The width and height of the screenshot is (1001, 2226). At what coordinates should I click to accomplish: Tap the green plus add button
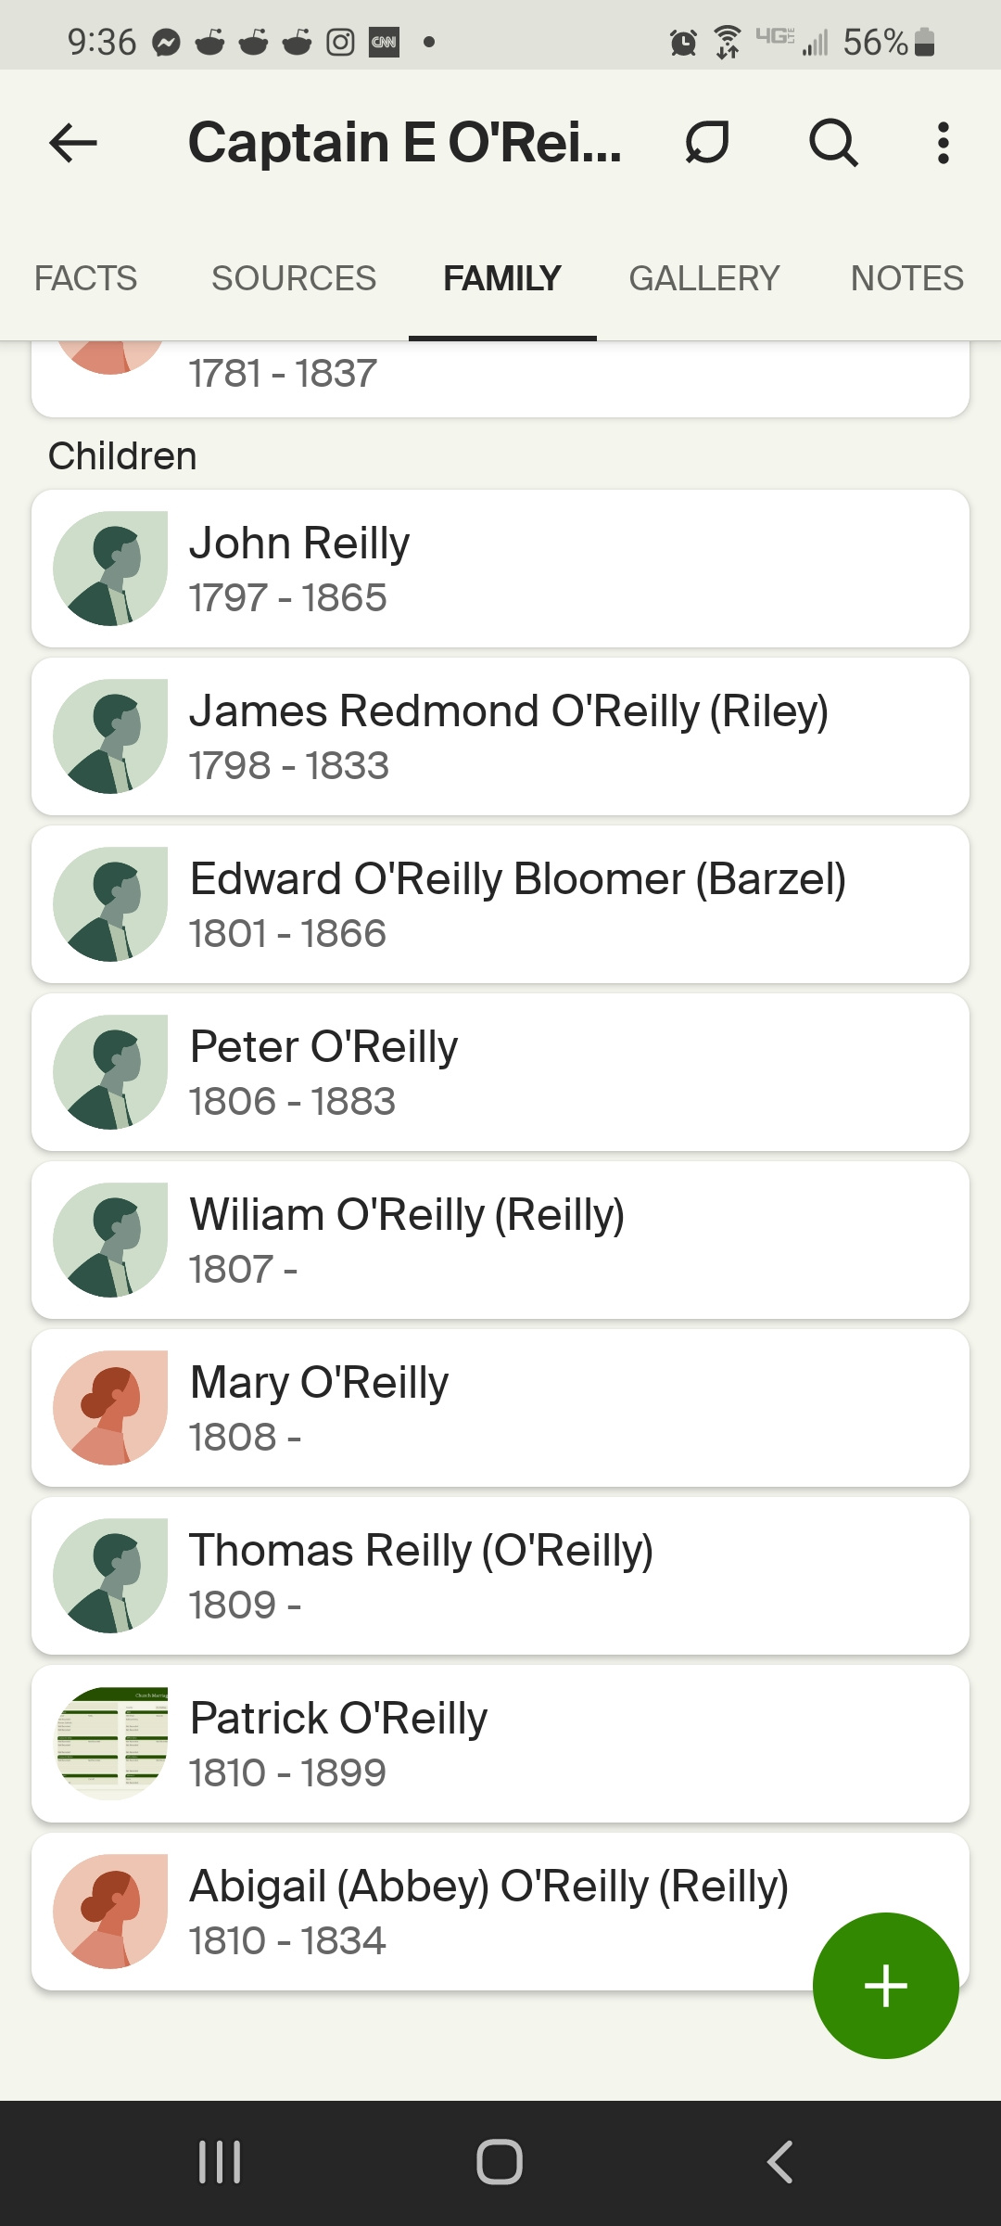point(885,1986)
